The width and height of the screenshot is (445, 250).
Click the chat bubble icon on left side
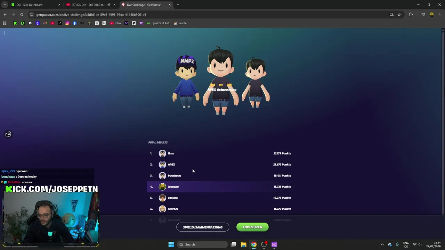[x=8, y=134]
